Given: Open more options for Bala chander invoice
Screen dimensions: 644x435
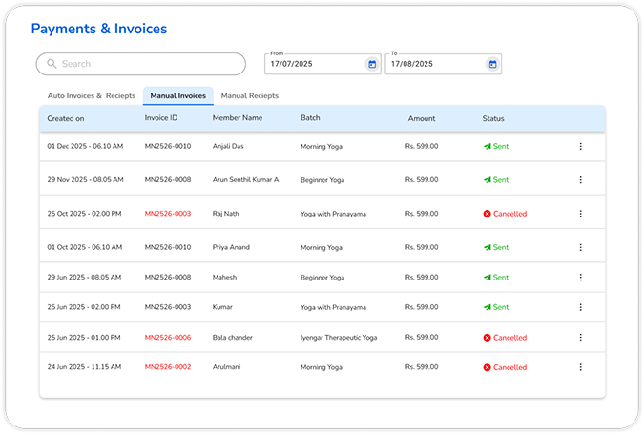Looking at the screenshot, I should pos(580,338).
